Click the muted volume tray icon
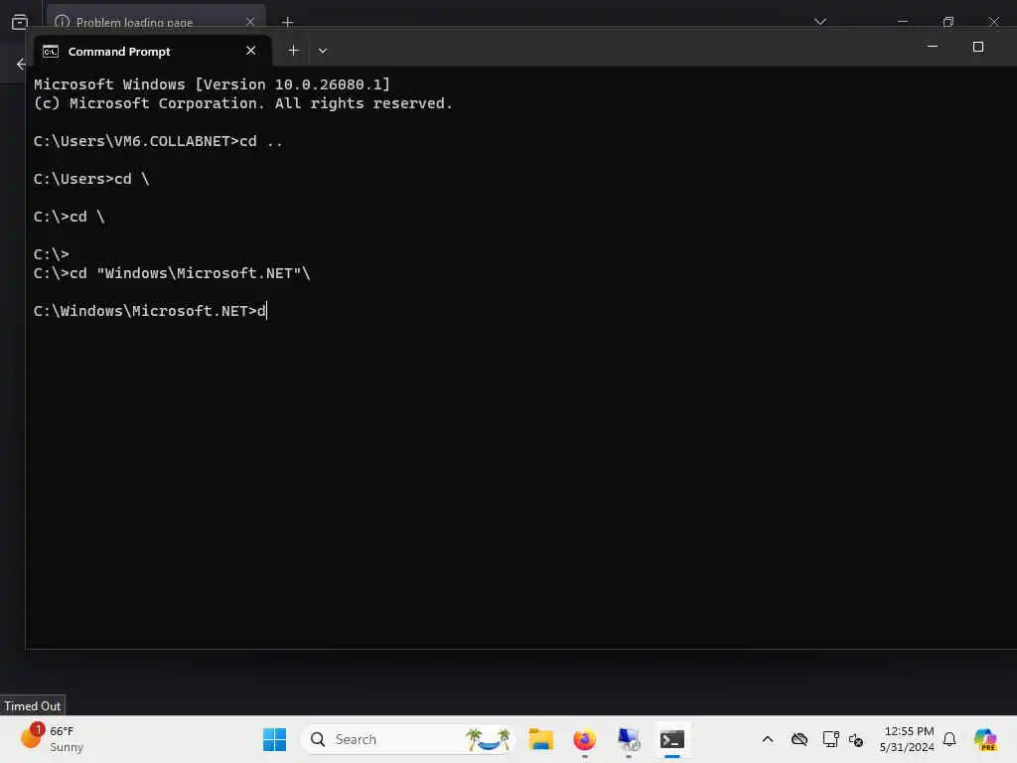 [855, 739]
